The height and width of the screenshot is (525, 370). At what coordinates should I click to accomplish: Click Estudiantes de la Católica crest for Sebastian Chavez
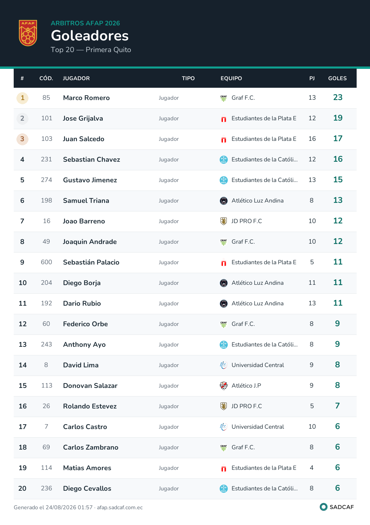point(224,160)
